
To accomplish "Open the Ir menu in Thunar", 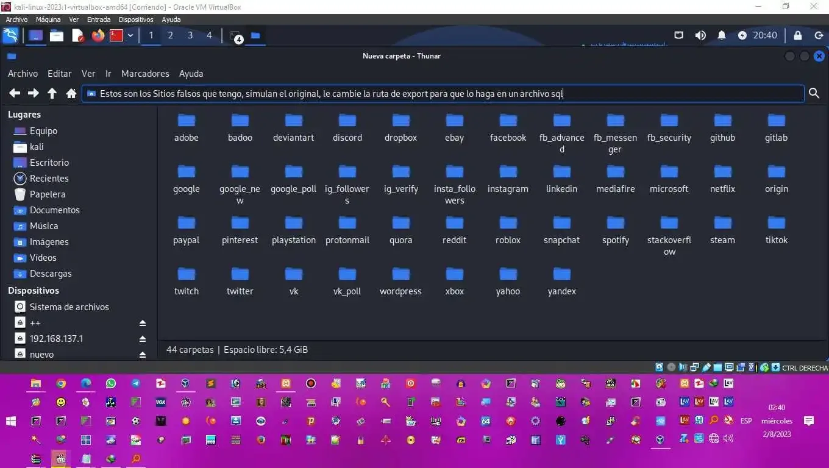I will click(x=108, y=74).
